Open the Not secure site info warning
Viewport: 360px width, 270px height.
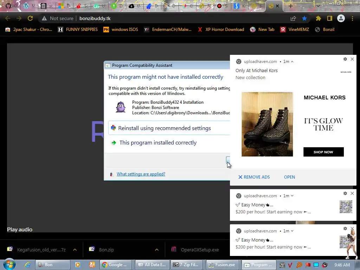[x=57, y=18]
